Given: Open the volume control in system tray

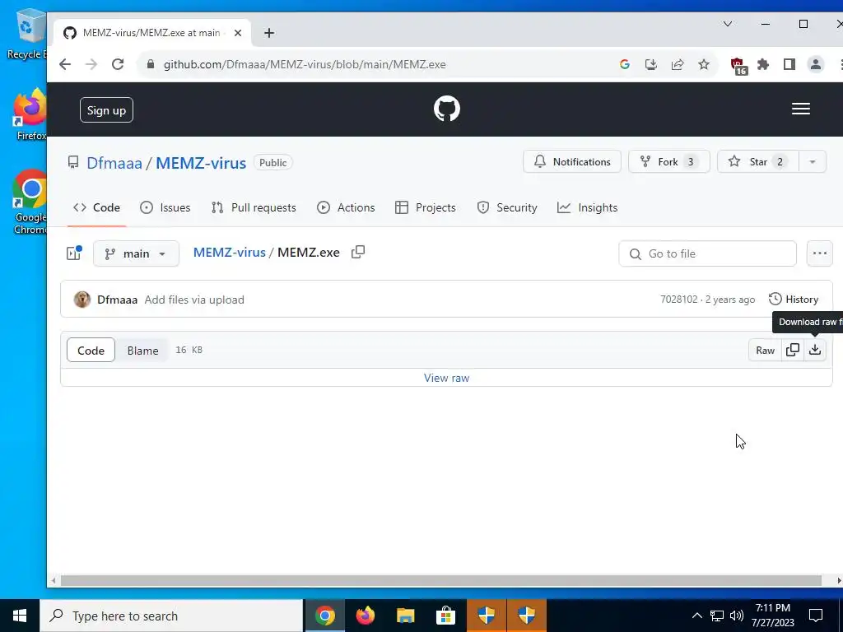Looking at the screenshot, I should pyautogui.click(x=737, y=616).
